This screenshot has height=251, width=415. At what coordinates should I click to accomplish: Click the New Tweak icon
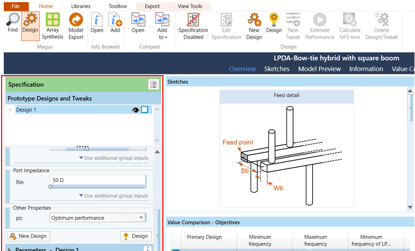point(293,20)
